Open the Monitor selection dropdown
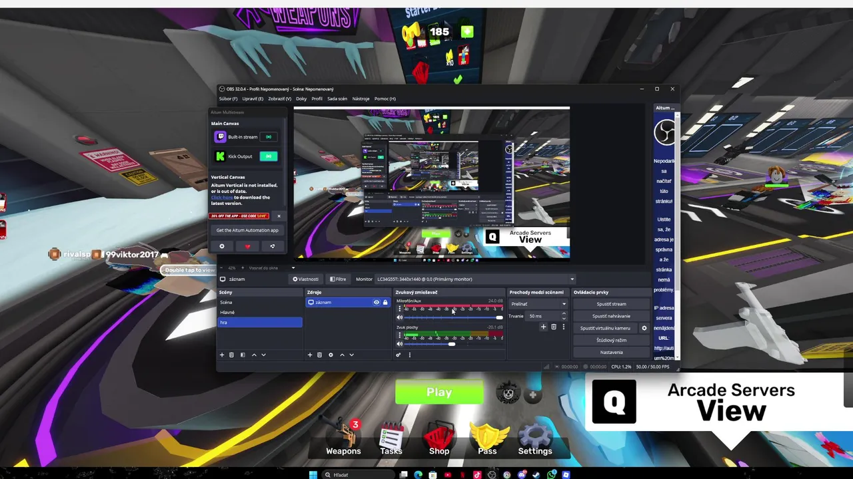The width and height of the screenshot is (853, 479). point(475,279)
